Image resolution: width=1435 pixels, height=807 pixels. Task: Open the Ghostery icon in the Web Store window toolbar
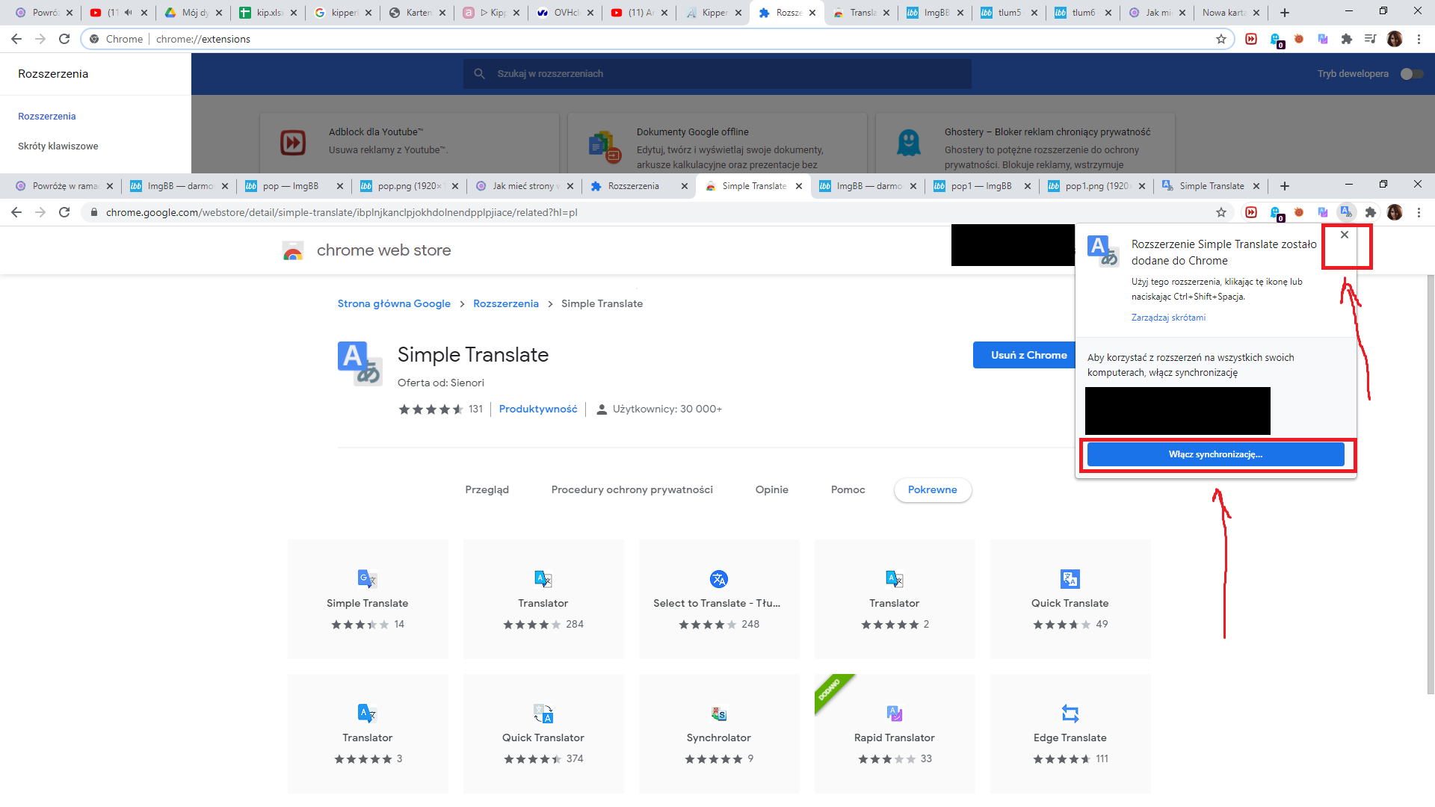pyautogui.click(x=1276, y=213)
